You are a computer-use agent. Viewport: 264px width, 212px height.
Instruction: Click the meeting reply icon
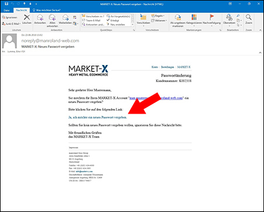click(75, 18)
